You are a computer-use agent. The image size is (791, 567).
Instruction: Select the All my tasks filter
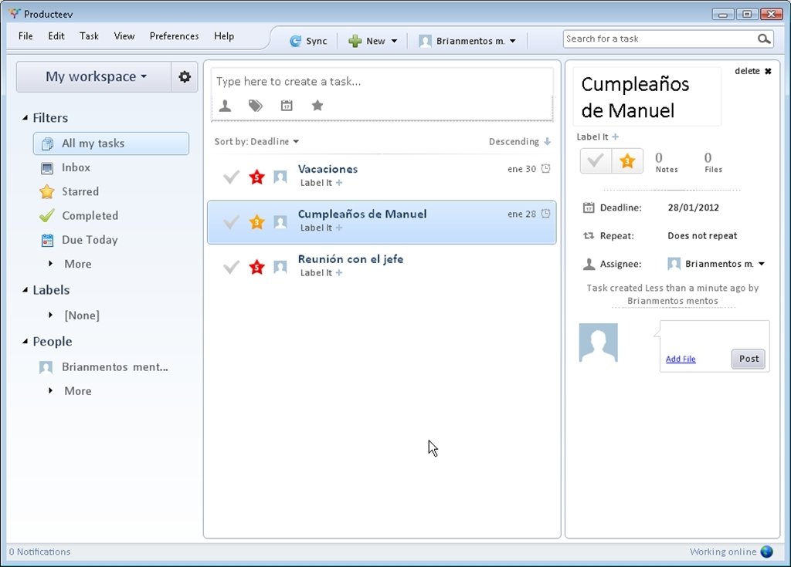tap(111, 143)
